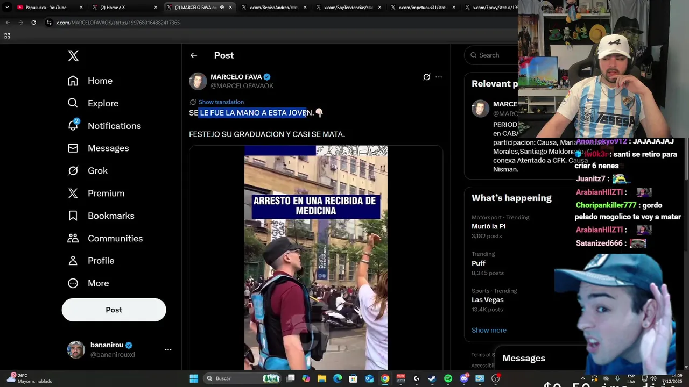The height and width of the screenshot is (387, 689).
Task: Go to Home in the sidebar
Action: [x=90, y=81]
